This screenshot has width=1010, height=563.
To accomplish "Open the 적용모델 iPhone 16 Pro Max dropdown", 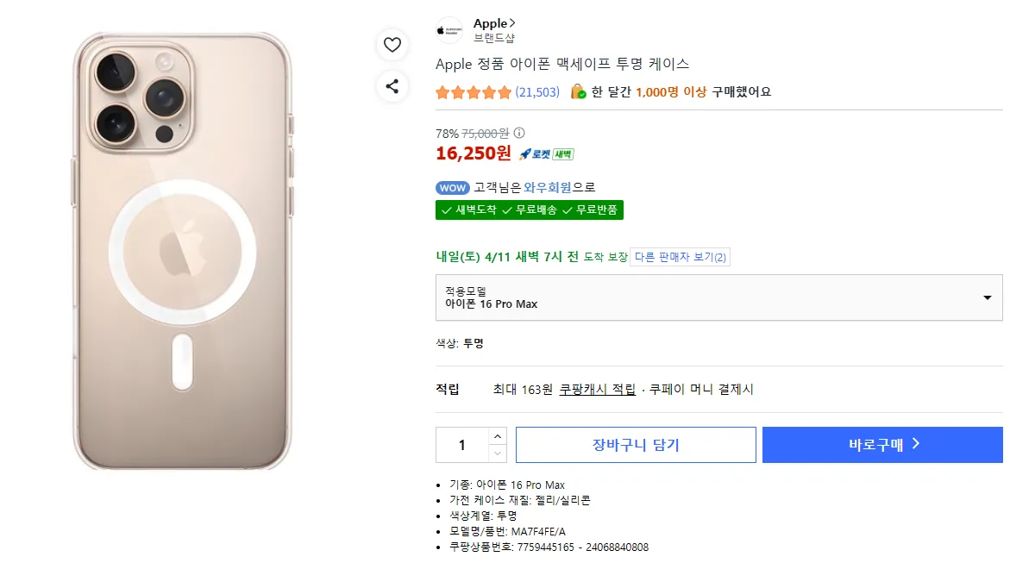I will pyautogui.click(x=718, y=297).
